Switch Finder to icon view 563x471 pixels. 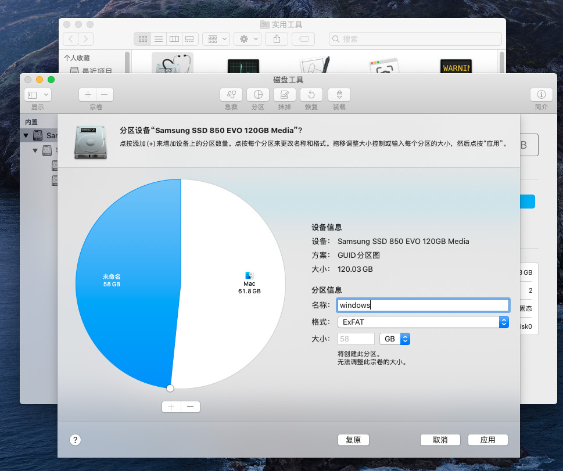coord(142,39)
